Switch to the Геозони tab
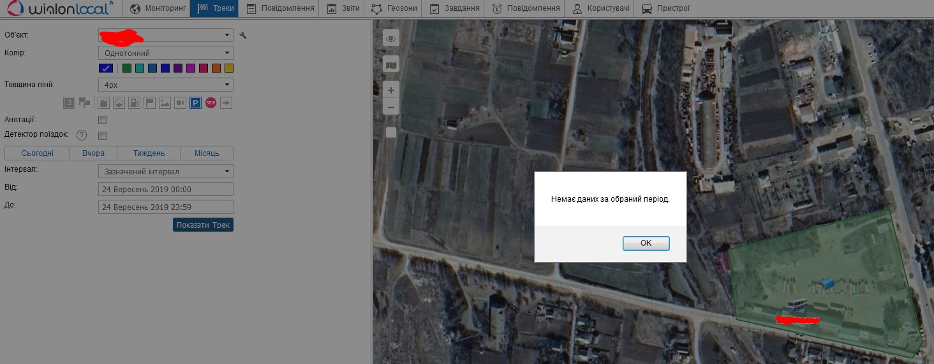The height and width of the screenshot is (364, 934). [x=394, y=9]
